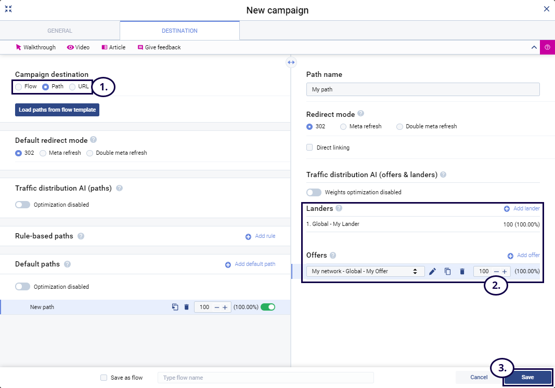Click Load paths from flow template
Image resolution: width=555 pixels, height=388 pixels.
tap(57, 110)
